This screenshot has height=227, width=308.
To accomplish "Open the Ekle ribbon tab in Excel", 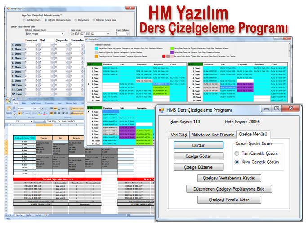I will (x=24, y=103).
